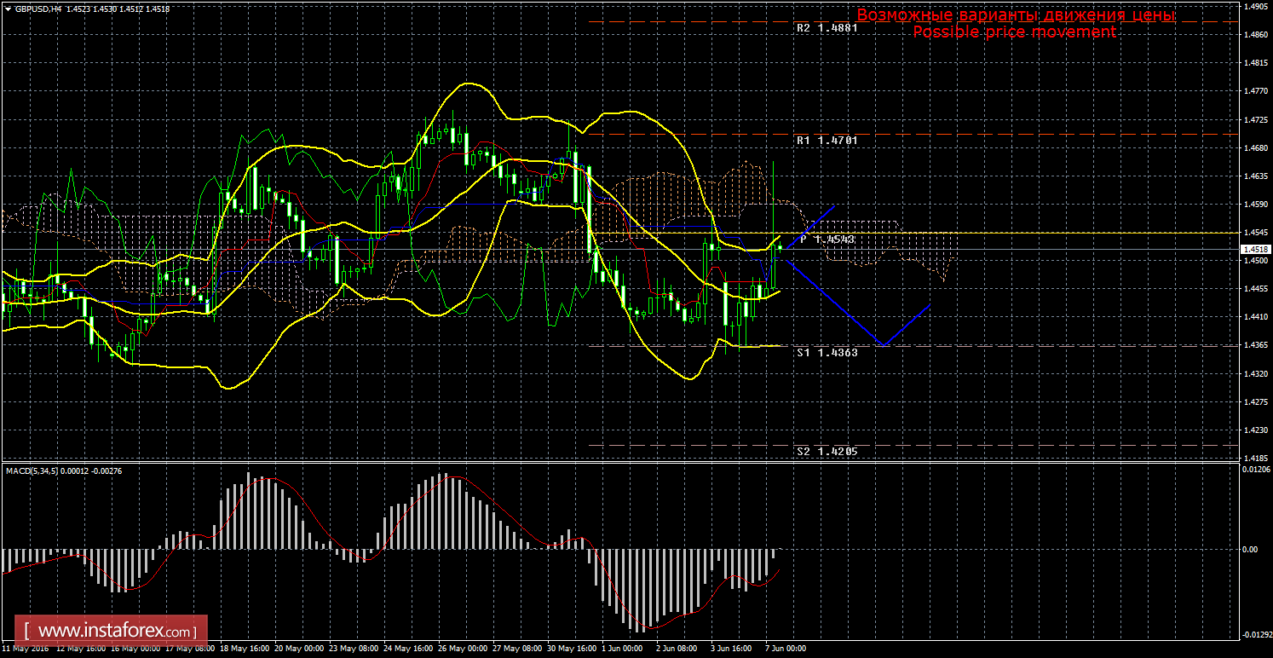Click the 'Possible price movement' caption
Viewport: 1273px width, 658px height.
(1014, 32)
